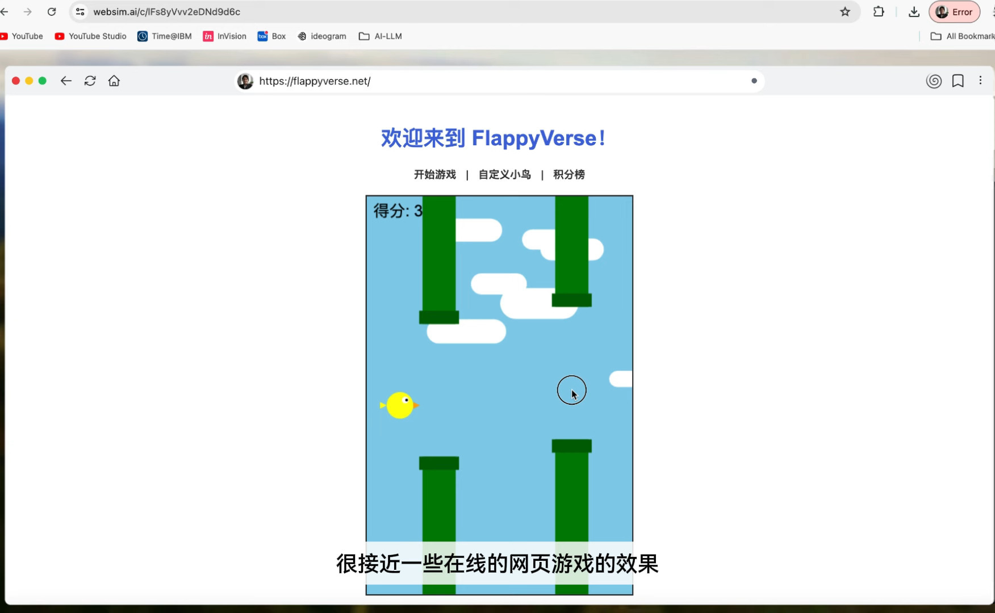
Task: Go to websim home icon
Action: pos(114,81)
